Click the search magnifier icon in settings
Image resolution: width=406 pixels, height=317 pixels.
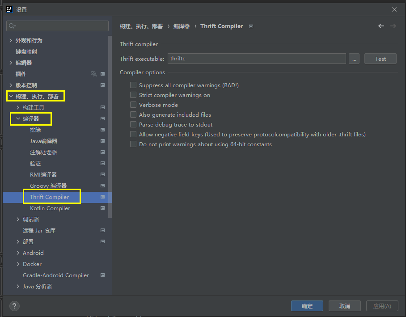[12, 26]
